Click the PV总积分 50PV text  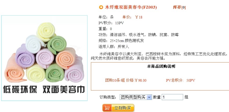(x=181, y=80)
